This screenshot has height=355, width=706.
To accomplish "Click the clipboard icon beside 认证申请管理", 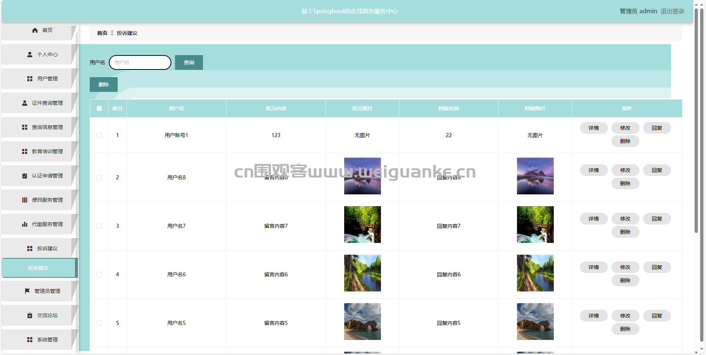I will (25, 176).
